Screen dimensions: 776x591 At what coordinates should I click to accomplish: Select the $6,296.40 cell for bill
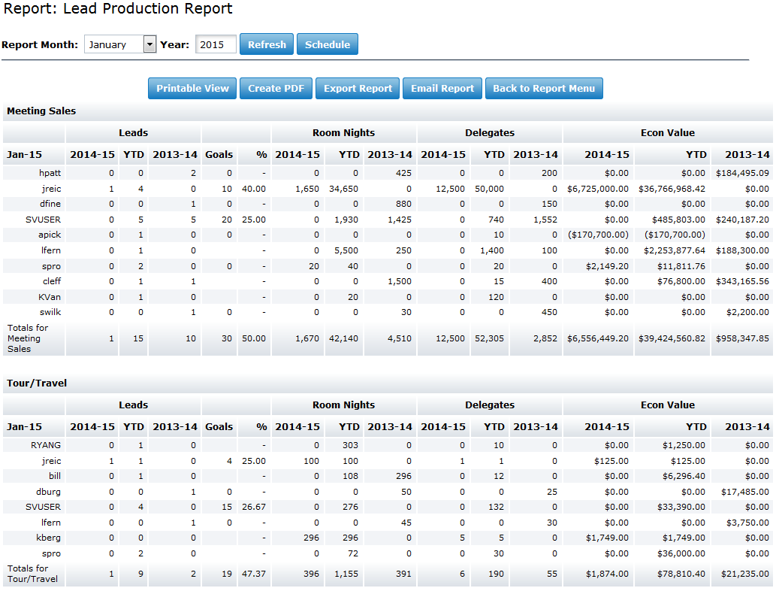[x=684, y=475]
